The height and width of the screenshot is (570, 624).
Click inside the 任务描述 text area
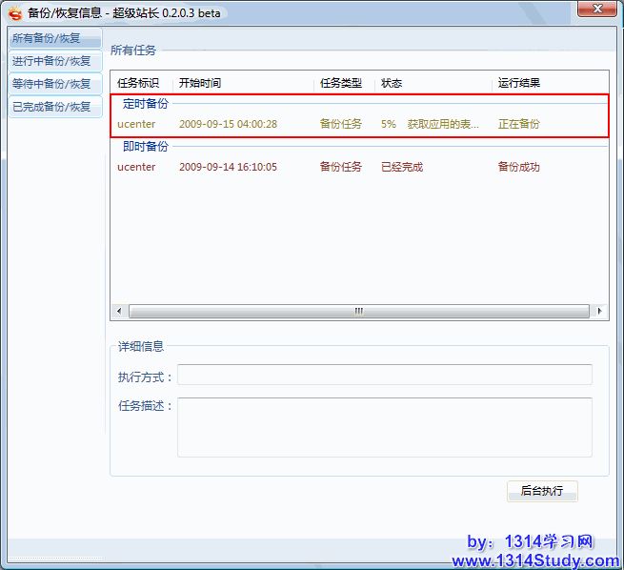click(384, 427)
